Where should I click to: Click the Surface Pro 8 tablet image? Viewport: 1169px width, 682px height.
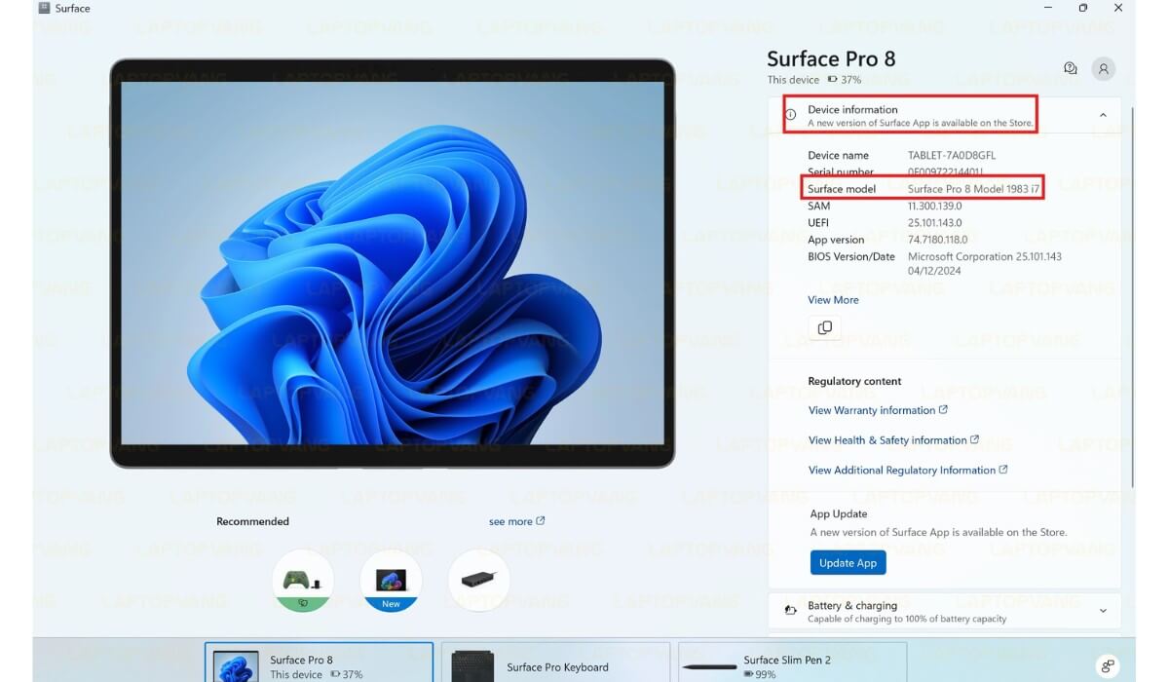click(x=392, y=263)
